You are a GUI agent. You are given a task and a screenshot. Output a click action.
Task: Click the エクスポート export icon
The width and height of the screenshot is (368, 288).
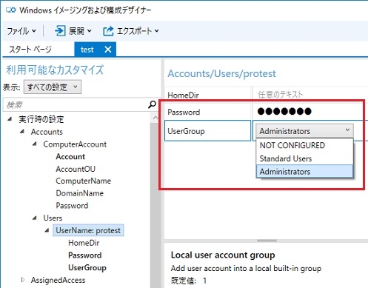[x=108, y=31]
